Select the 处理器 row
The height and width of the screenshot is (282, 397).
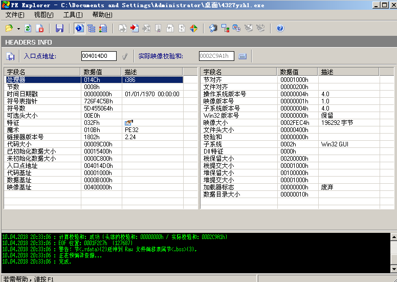tap(94, 79)
